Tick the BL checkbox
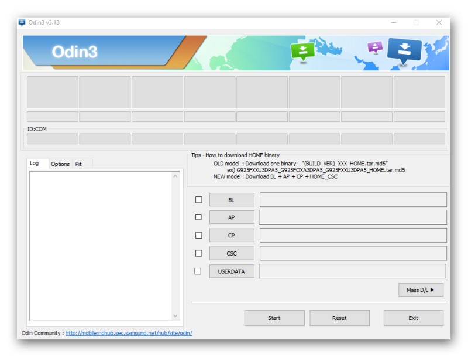Image resolution: width=468 pixels, height=357 pixels. [x=199, y=200]
